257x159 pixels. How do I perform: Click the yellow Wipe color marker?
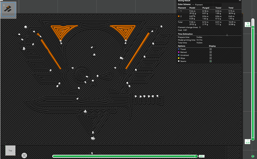click(179, 58)
